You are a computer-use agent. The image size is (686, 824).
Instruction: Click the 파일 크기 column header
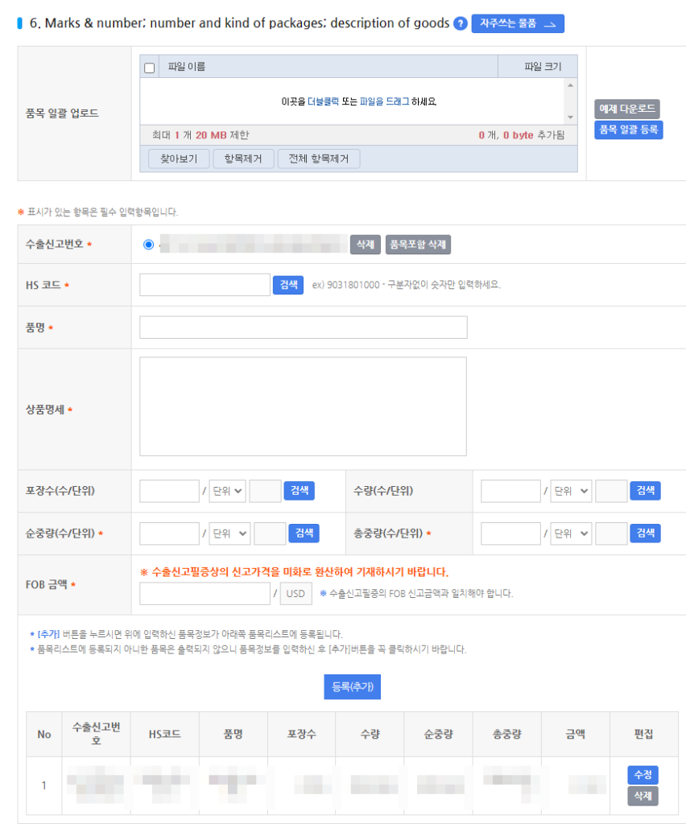coord(538,67)
